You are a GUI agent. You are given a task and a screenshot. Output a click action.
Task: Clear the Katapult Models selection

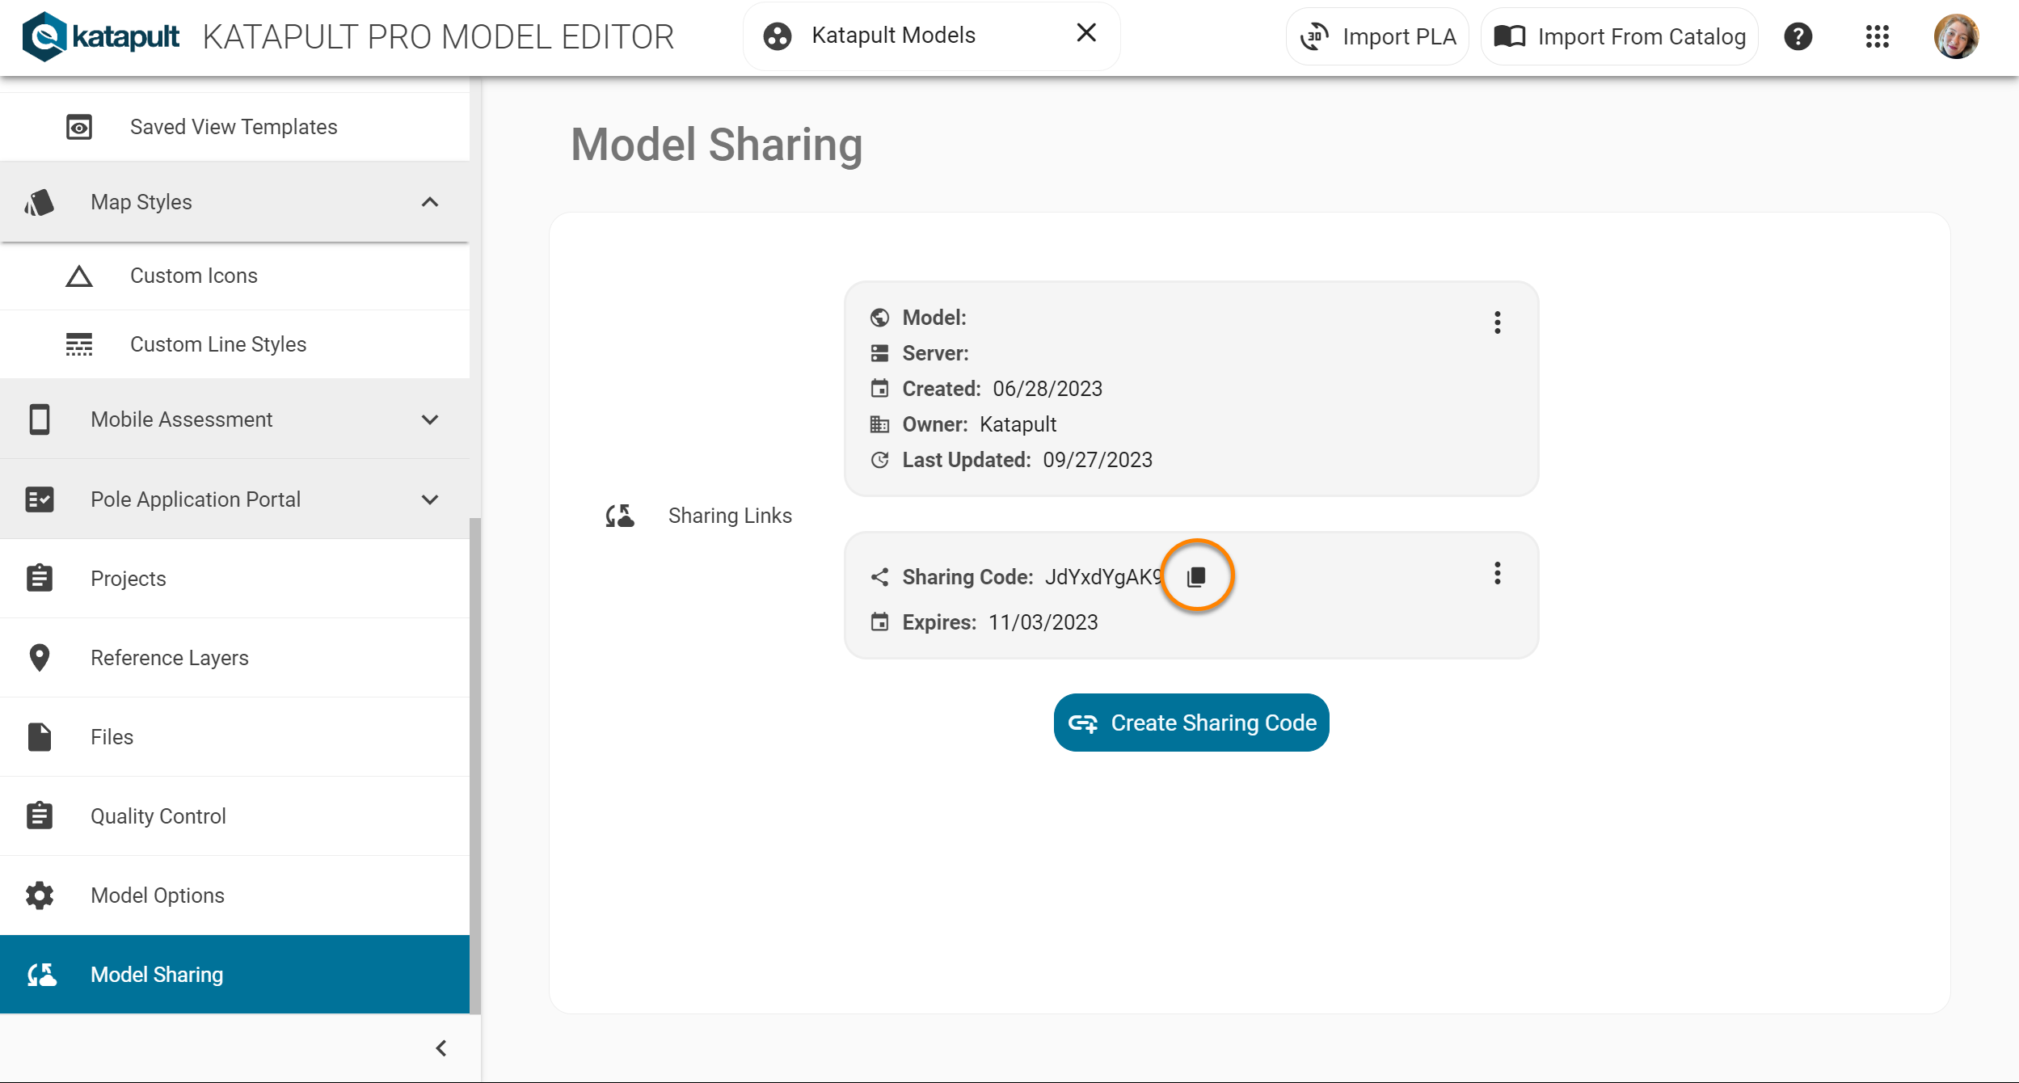point(1086,33)
